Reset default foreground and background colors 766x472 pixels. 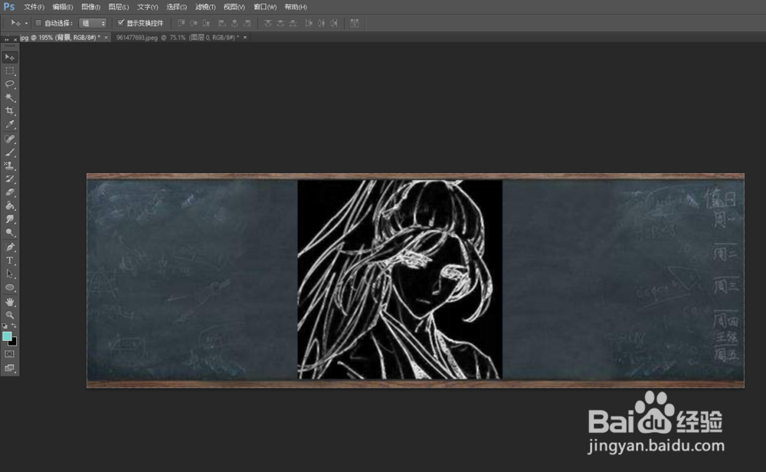pos(5,326)
